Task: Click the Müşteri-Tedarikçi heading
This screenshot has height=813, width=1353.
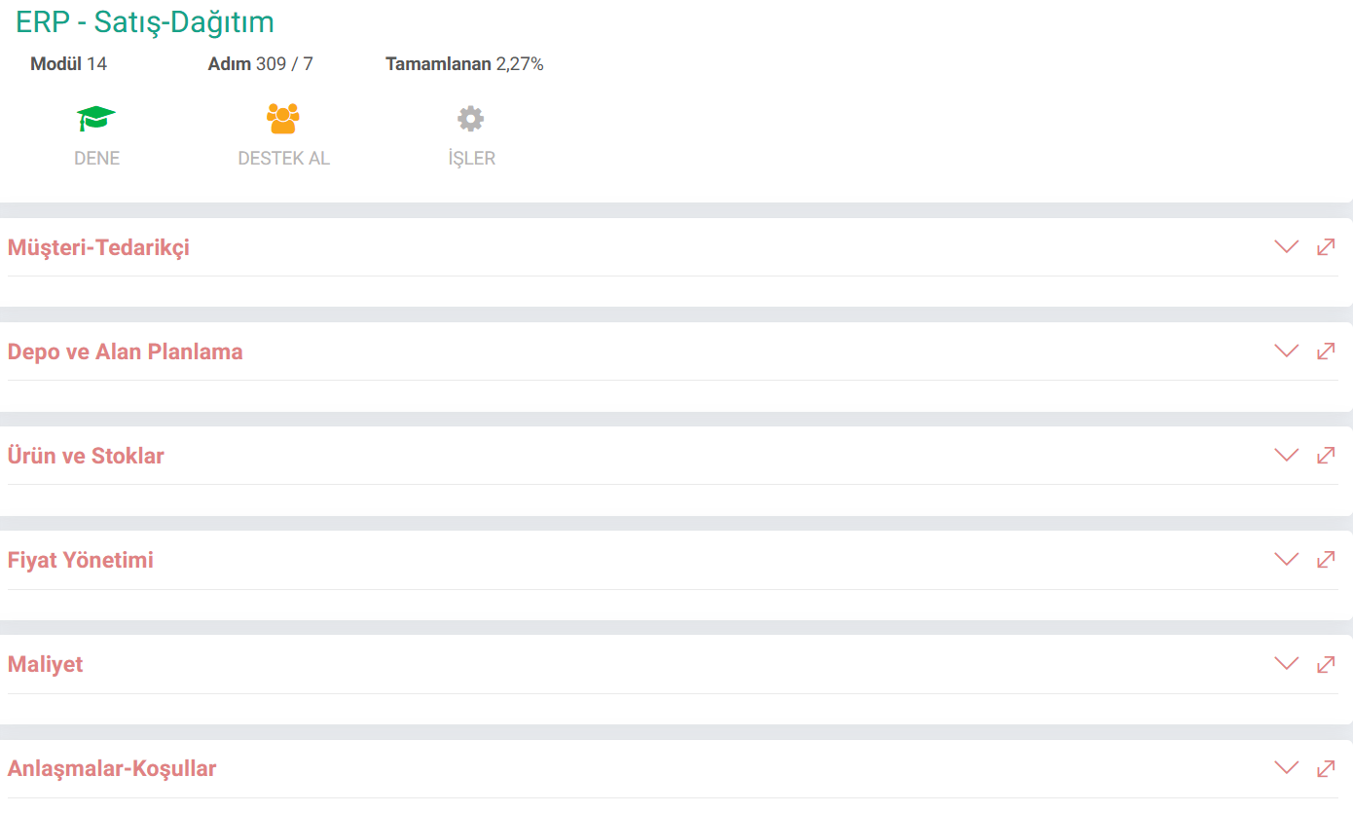Action: coord(98,247)
